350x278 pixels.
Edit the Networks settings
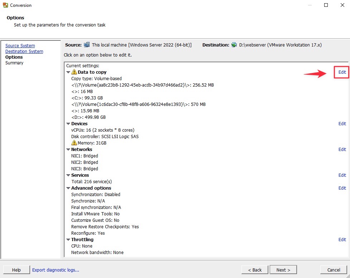click(342, 149)
